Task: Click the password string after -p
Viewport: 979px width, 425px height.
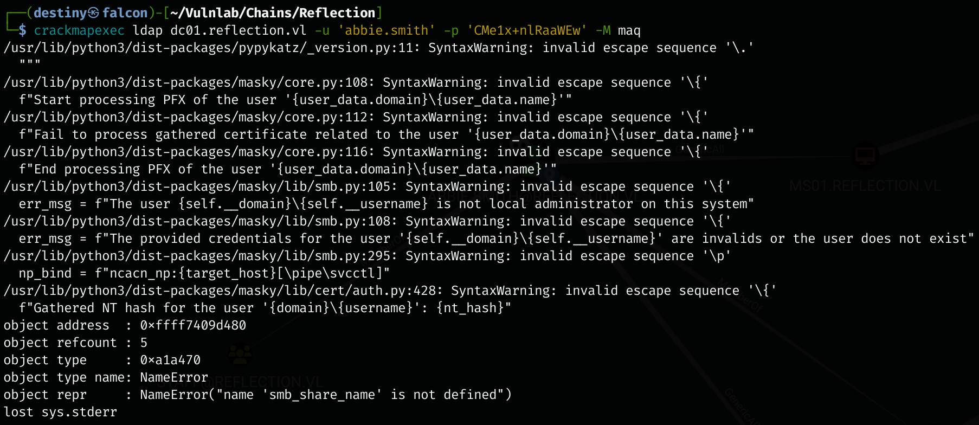Action: click(526, 31)
